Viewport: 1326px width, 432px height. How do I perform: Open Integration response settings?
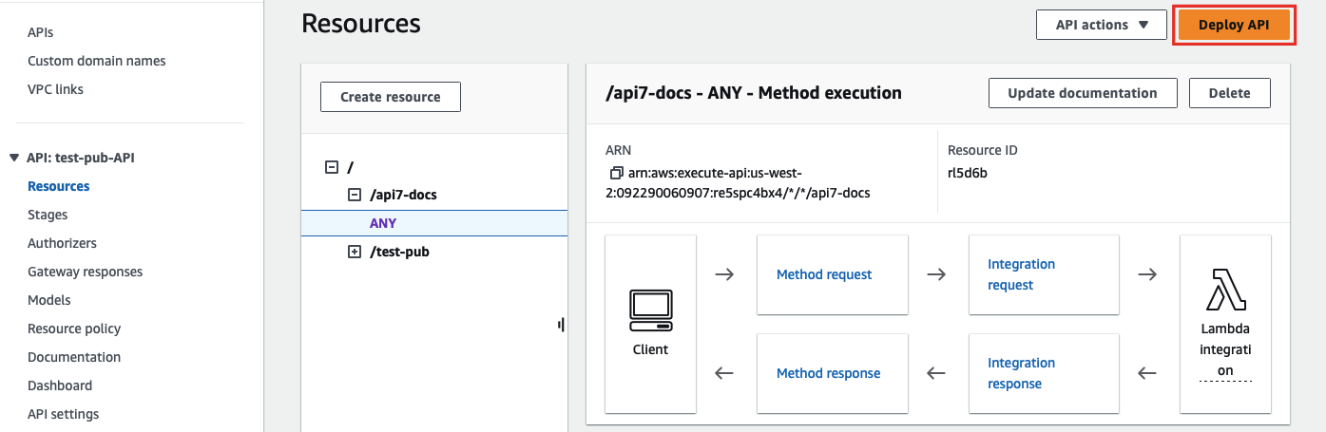pos(1021,373)
